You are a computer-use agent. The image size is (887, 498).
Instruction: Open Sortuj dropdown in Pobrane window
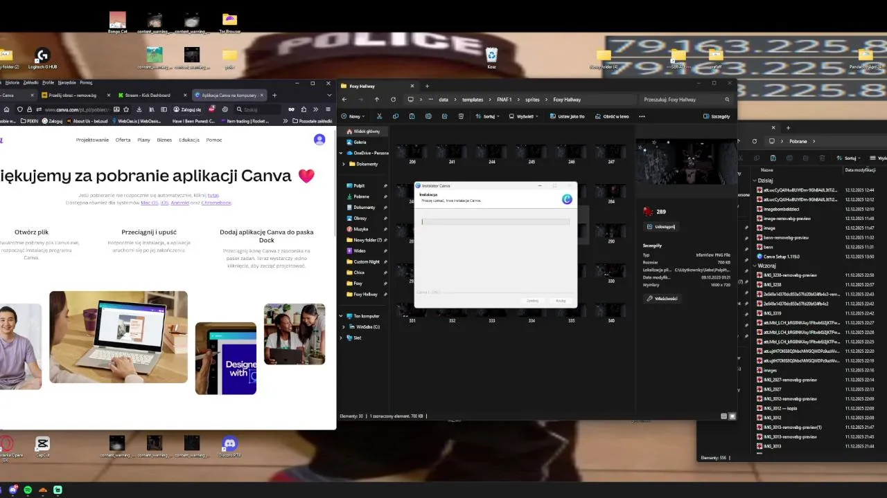(848, 158)
